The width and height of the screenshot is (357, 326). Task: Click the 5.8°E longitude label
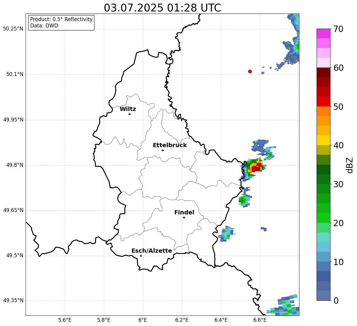(x=104, y=320)
